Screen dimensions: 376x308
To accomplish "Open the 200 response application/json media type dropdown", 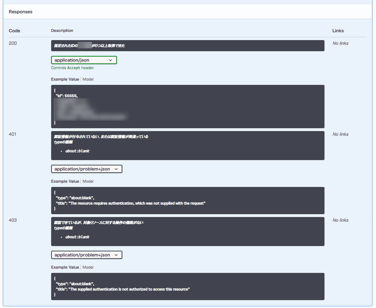I will (84, 60).
